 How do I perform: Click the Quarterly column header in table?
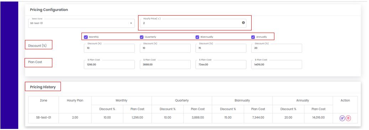click(x=182, y=101)
